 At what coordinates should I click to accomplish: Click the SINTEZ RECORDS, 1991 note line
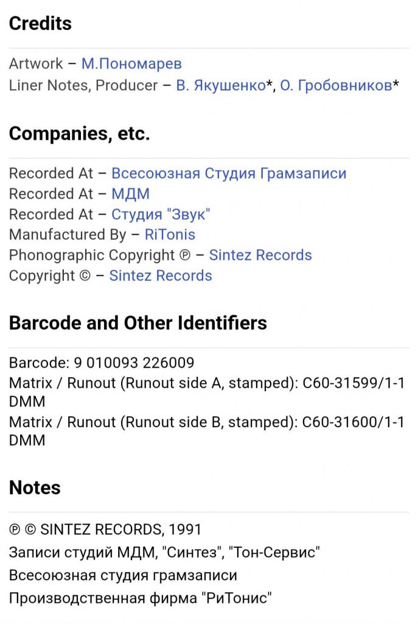tap(105, 530)
